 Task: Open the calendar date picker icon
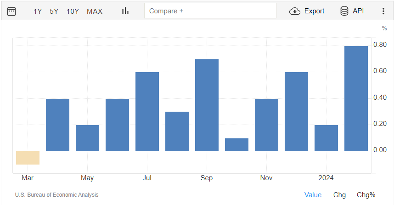pos(11,11)
